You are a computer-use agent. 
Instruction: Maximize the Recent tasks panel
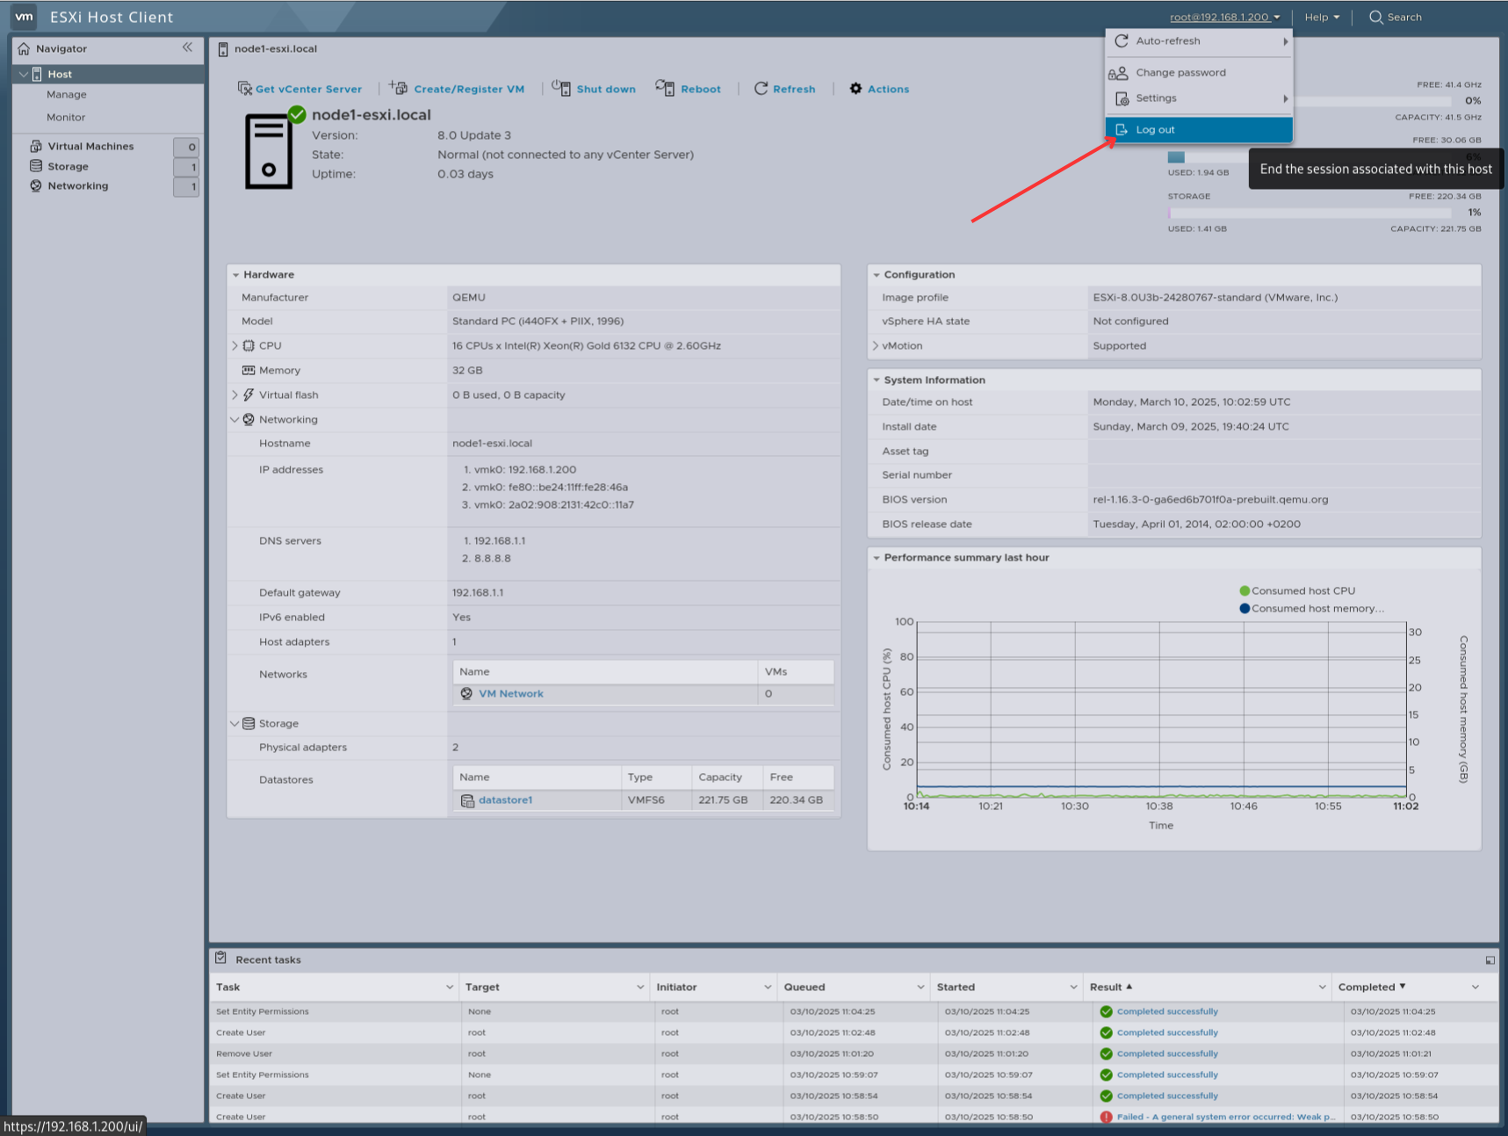pyautogui.click(x=1490, y=960)
